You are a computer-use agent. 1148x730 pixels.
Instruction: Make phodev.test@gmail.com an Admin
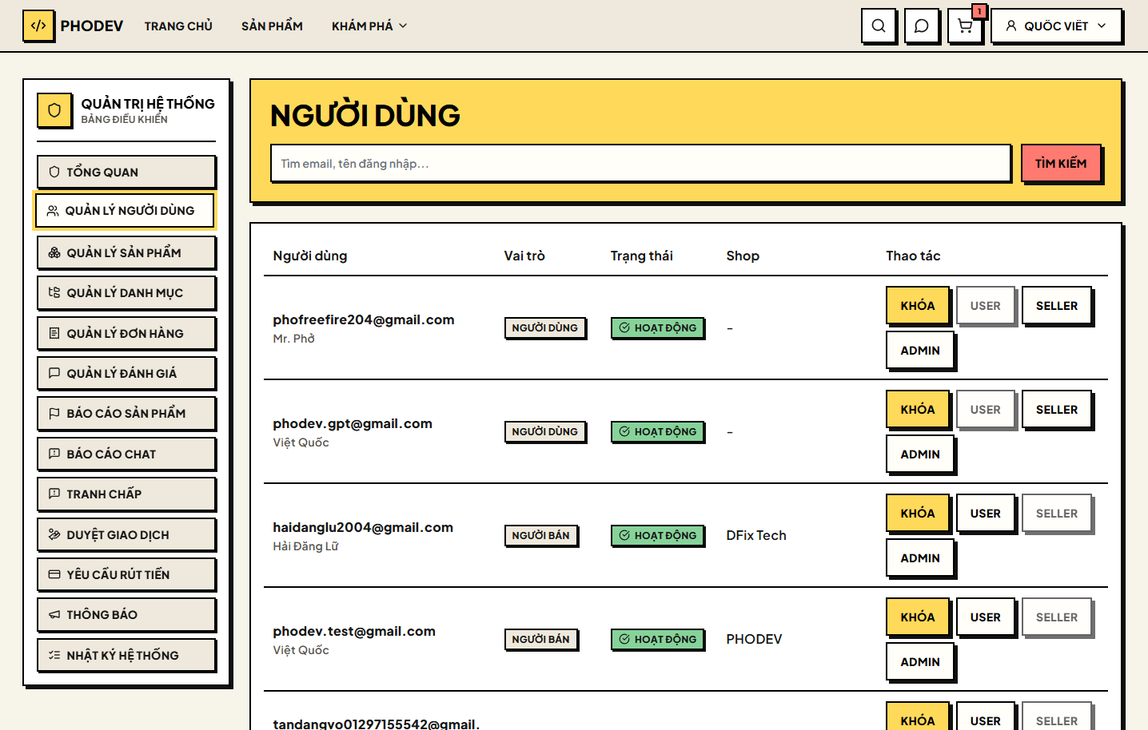point(920,661)
